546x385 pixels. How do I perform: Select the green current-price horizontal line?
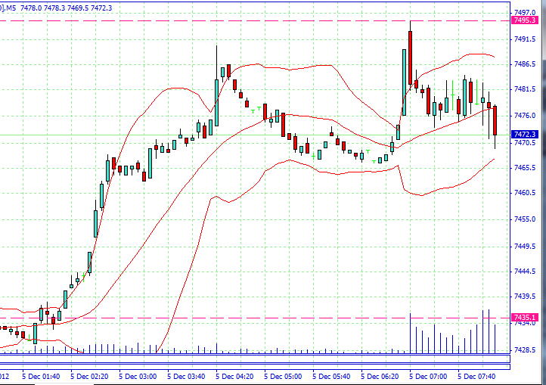[x=255, y=135]
